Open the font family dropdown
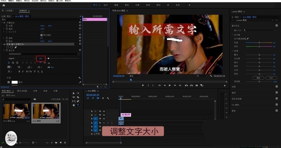281x148 pixels. [44, 54]
